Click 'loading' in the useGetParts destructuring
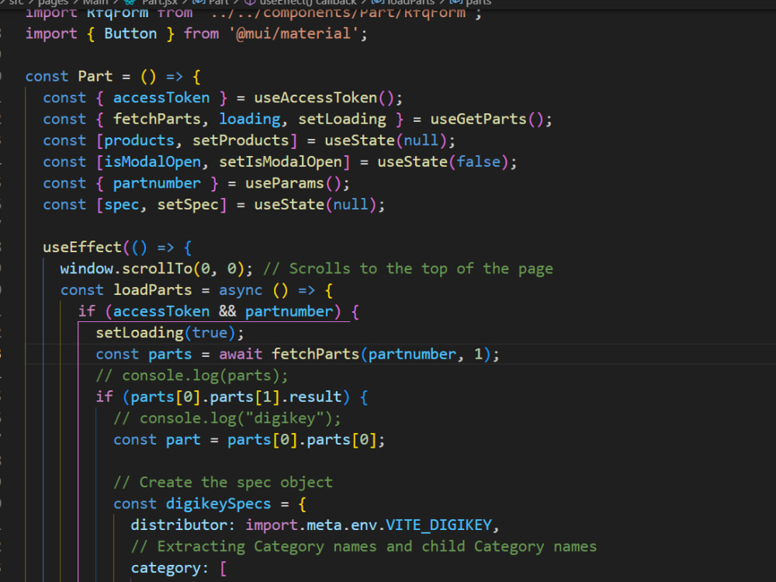Image resolution: width=776 pixels, height=582 pixels. pyautogui.click(x=250, y=119)
